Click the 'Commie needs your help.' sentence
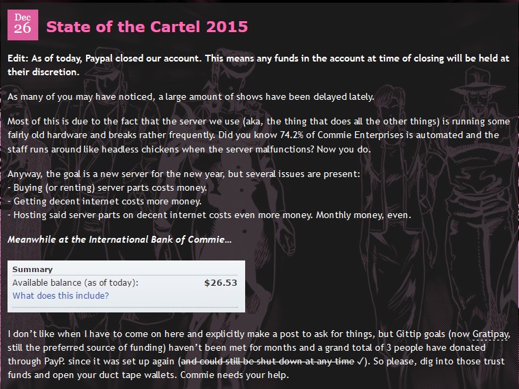This screenshot has width=519, height=389. (x=234, y=375)
